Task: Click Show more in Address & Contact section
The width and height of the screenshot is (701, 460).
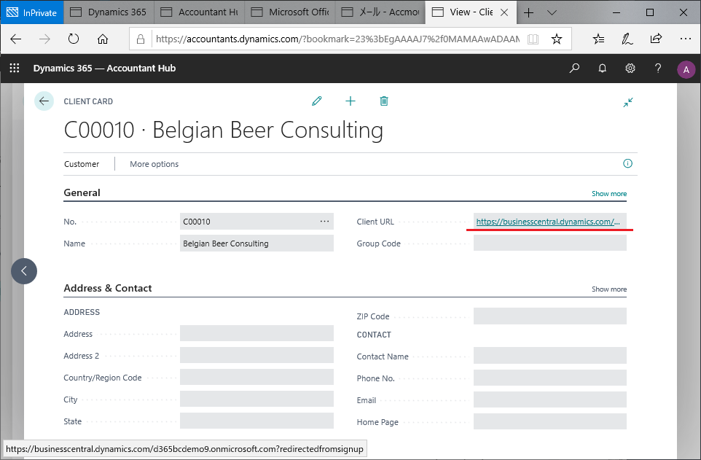Action: click(609, 289)
